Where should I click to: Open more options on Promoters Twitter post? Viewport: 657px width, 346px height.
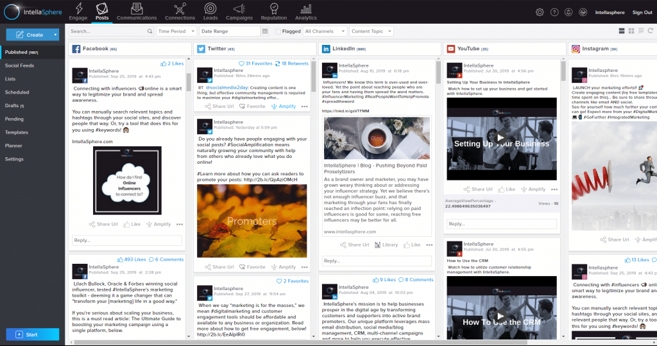pos(305,267)
